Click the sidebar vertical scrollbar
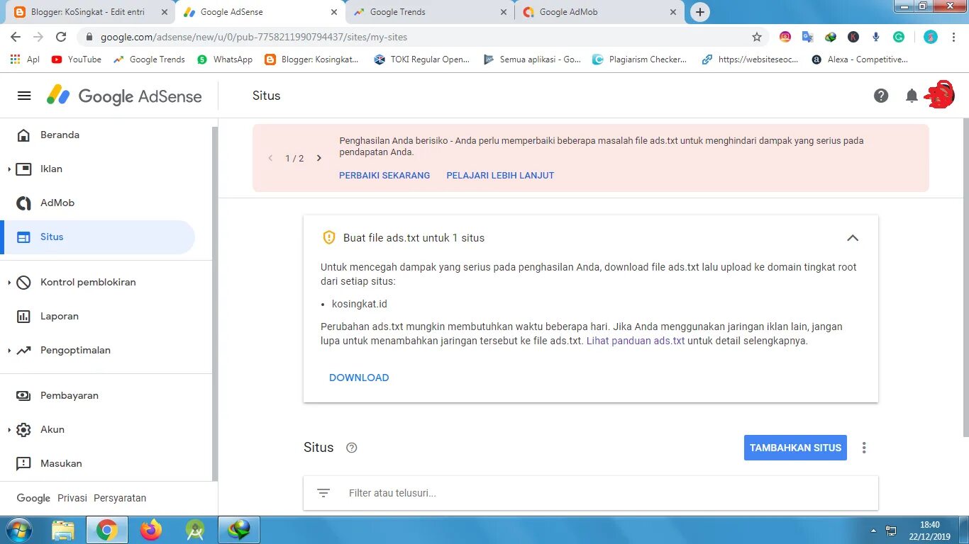 coord(215,305)
